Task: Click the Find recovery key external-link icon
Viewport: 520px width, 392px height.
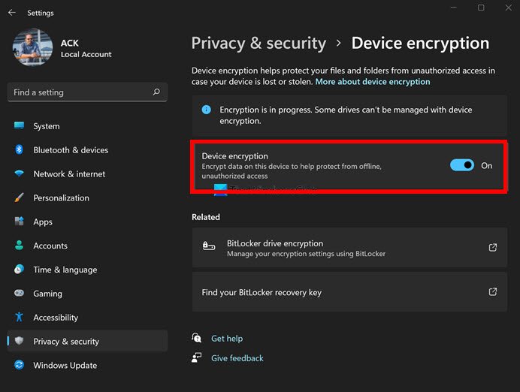Action: [x=493, y=292]
